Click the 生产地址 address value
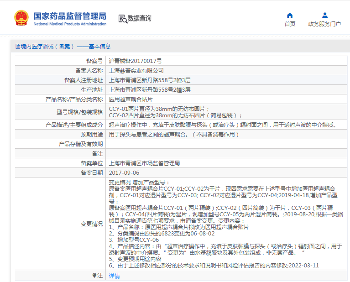Viewport: 350px width, 282px height. click(x=150, y=90)
